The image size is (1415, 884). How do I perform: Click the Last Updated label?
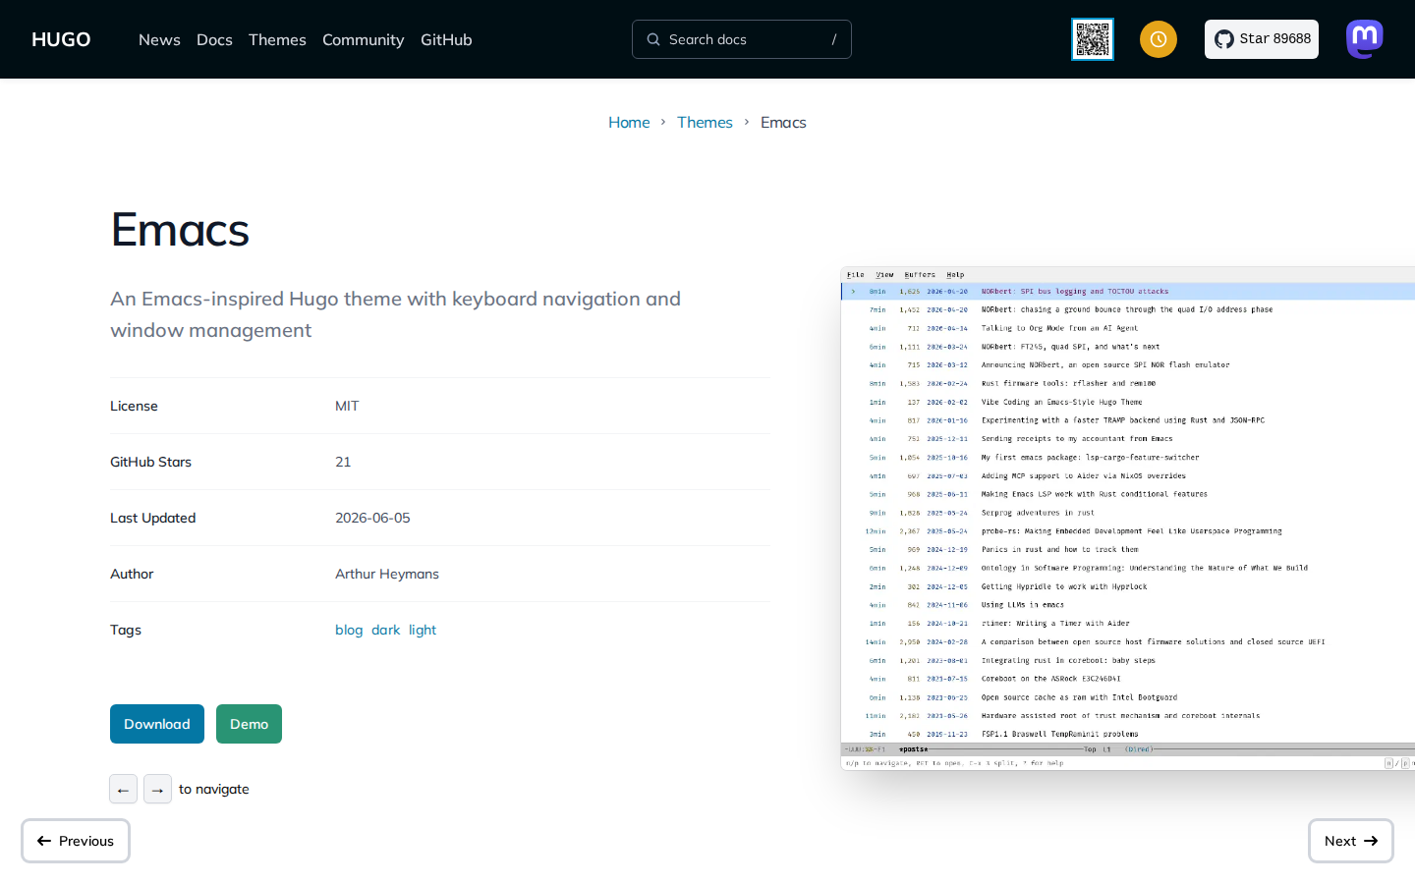[153, 518]
